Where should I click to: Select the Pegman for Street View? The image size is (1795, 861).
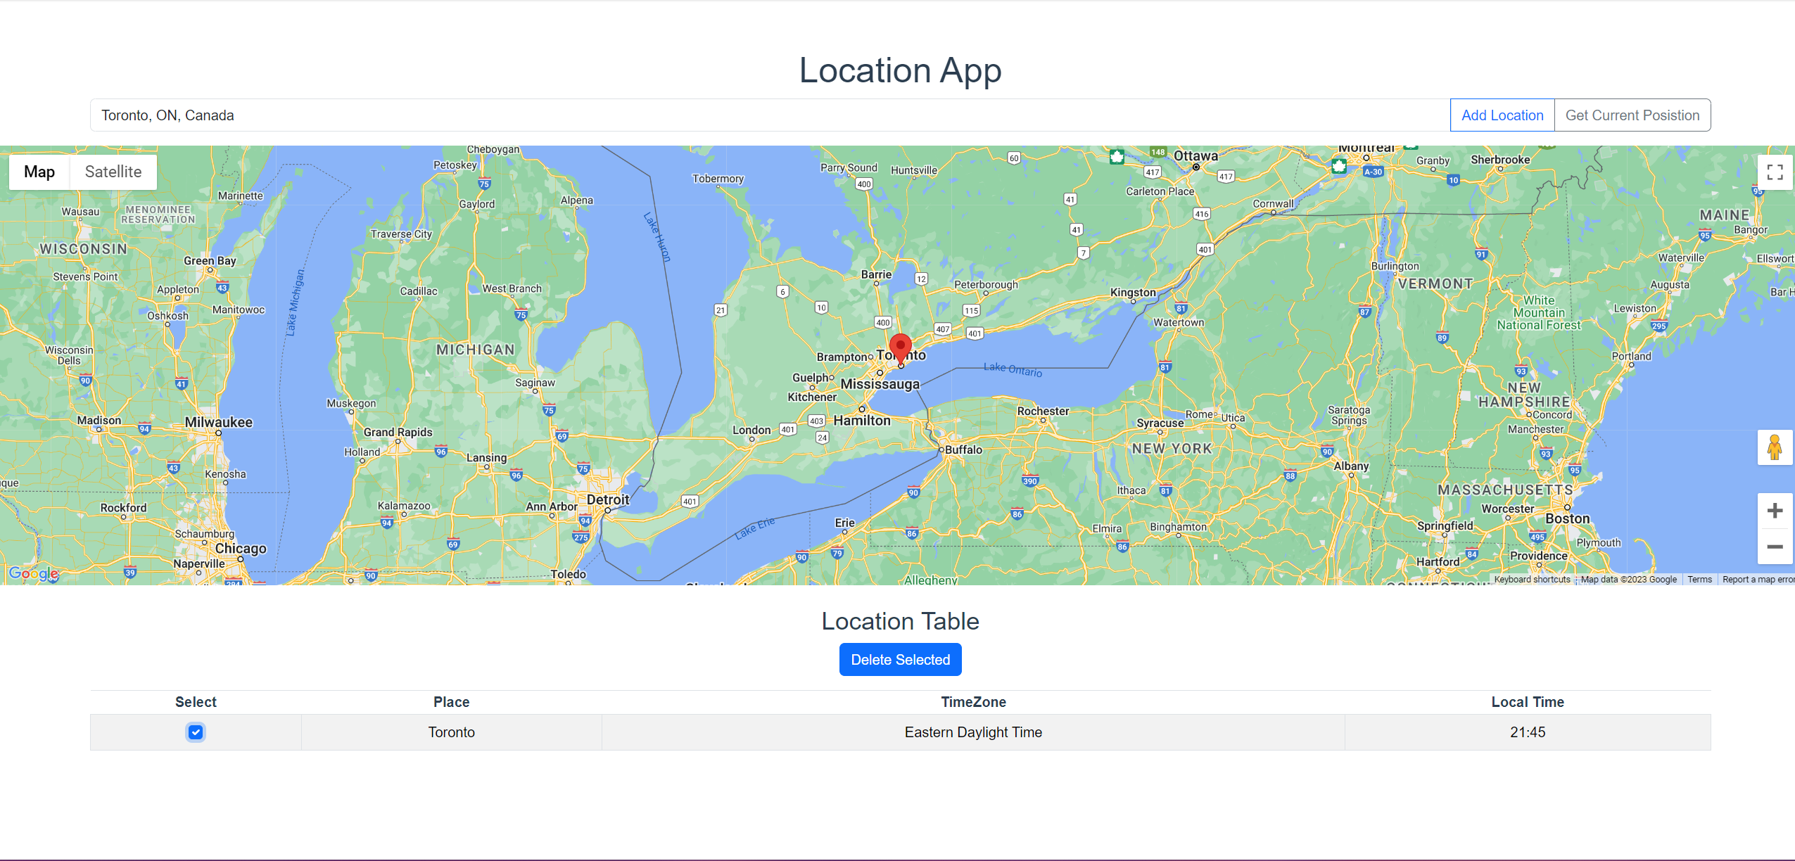pos(1775,447)
